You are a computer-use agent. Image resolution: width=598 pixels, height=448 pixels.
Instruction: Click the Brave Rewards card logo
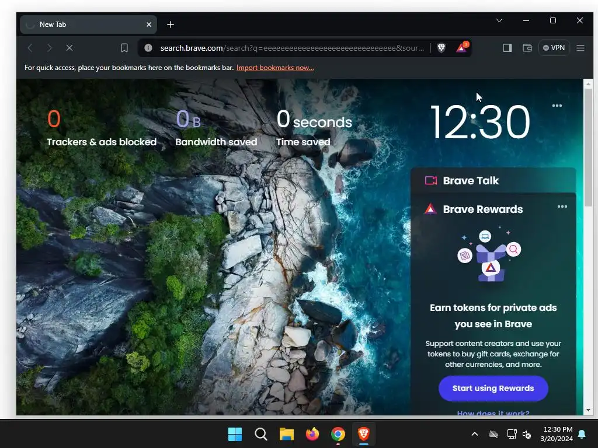coord(430,209)
